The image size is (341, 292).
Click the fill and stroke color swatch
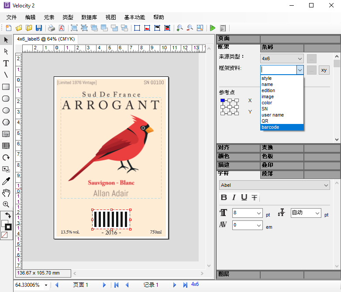point(6,225)
